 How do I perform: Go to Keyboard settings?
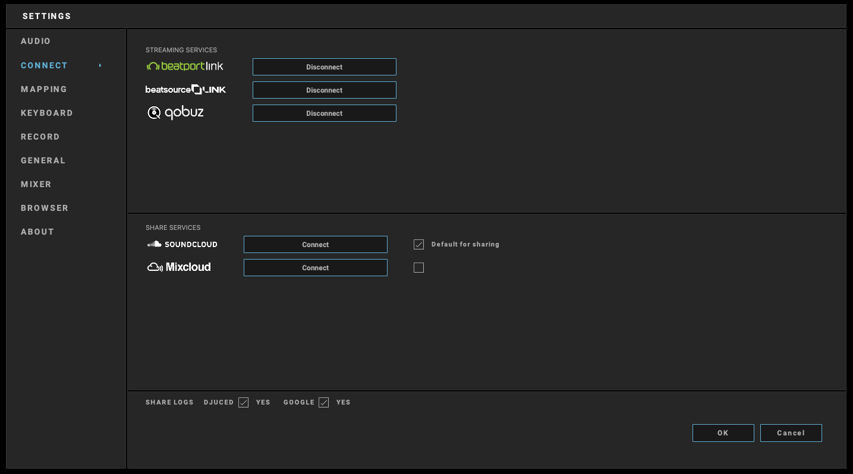[x=47, y=113]
